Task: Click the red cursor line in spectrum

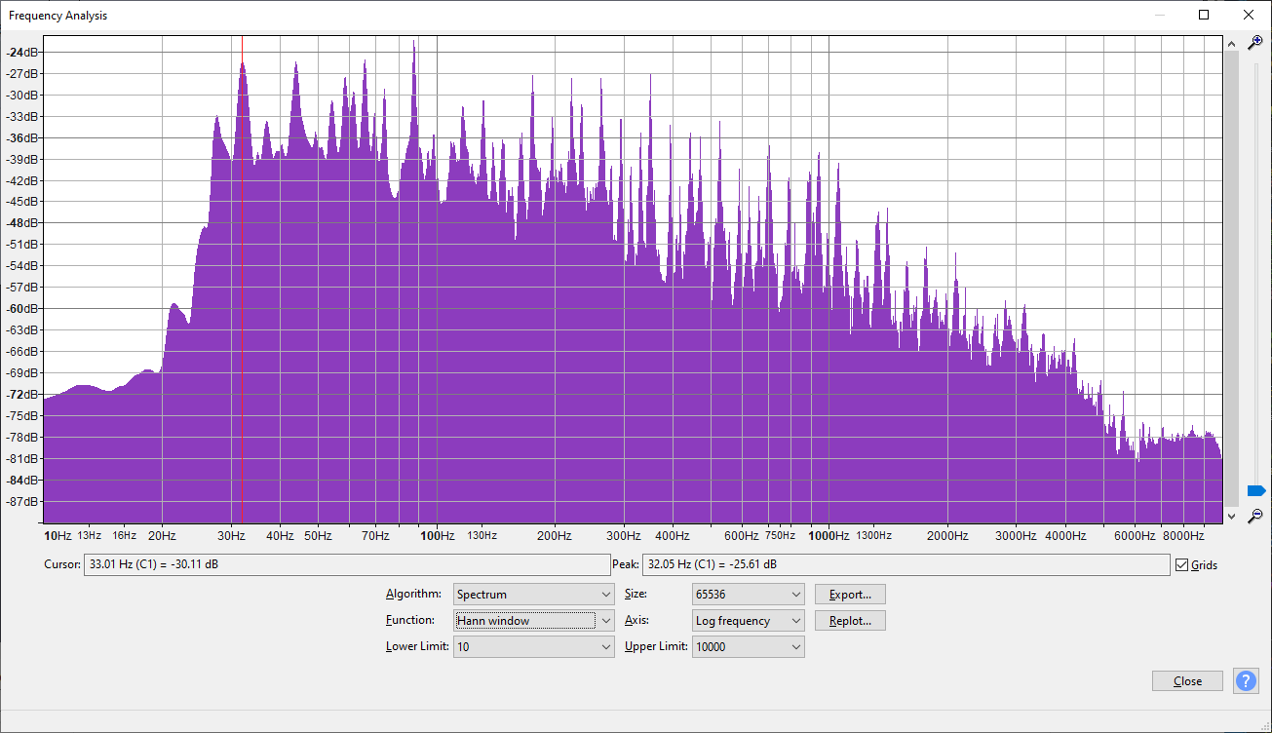Action: (242, 281)
